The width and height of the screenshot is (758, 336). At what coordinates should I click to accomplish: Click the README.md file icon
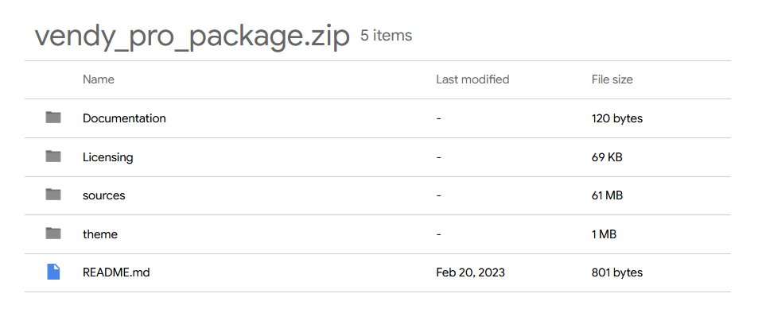pyautogui.click(x=53, y=272)
